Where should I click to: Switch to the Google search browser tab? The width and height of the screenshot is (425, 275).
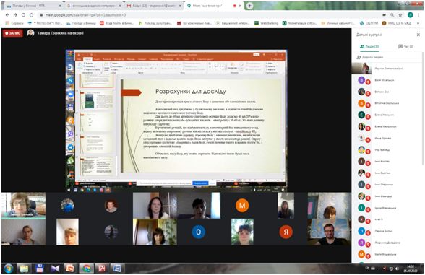click(94, 6)
